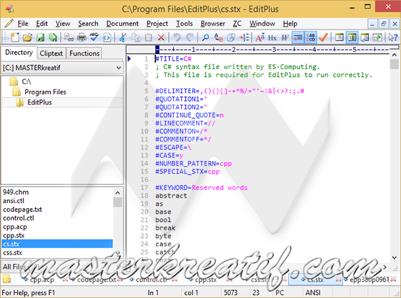The height and width of the screenshot is (298, 401).
Task: Open the Window menu
Action: (x=262, y=23)
